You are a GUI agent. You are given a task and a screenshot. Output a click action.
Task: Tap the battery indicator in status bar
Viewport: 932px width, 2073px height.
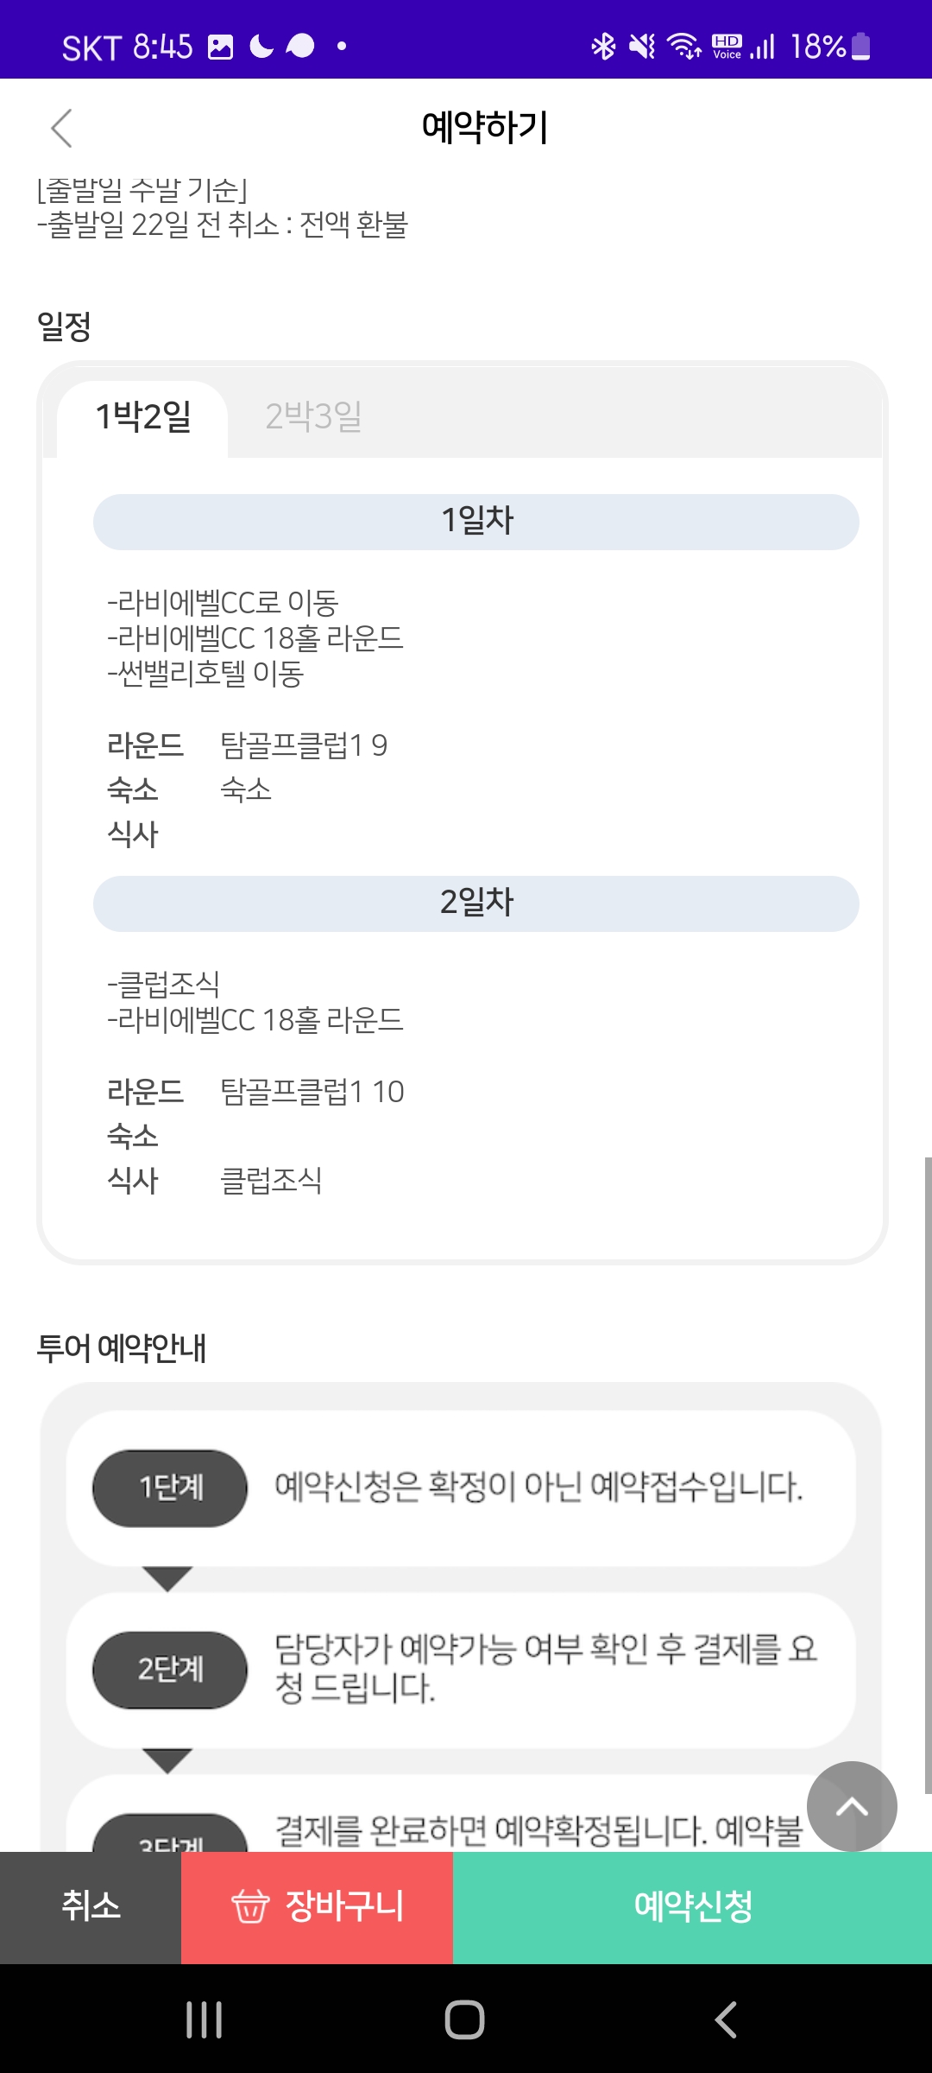[x=860, y=46]
